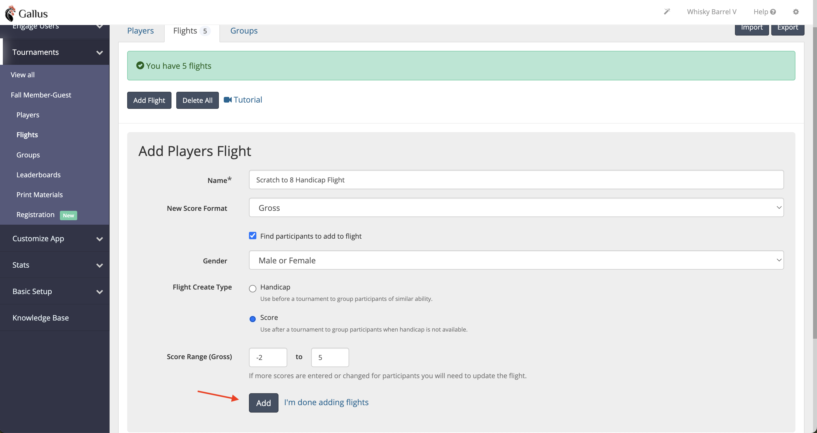Click the flight Name input field

pyautogui.click(x=516, y=180)
